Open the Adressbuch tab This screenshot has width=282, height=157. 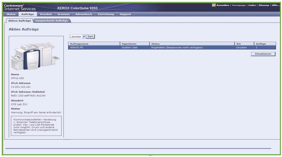[84, 14]
